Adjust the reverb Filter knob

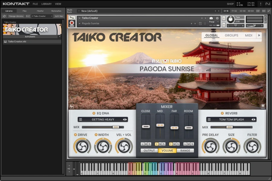click(252, 147)
